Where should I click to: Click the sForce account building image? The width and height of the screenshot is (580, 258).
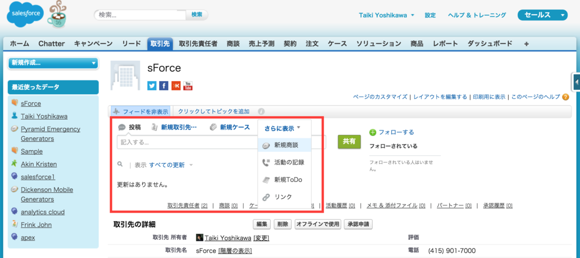pyautogui.click(x=125, y=75)
